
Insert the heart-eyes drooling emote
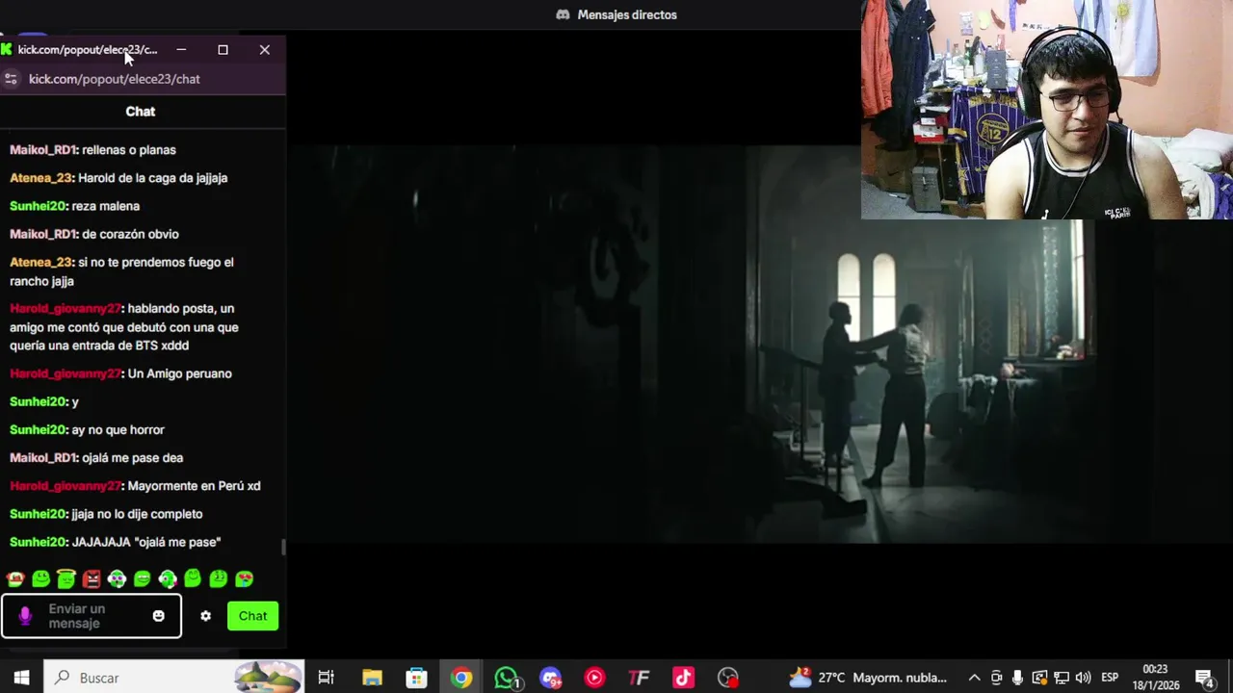tap(244, 578)
